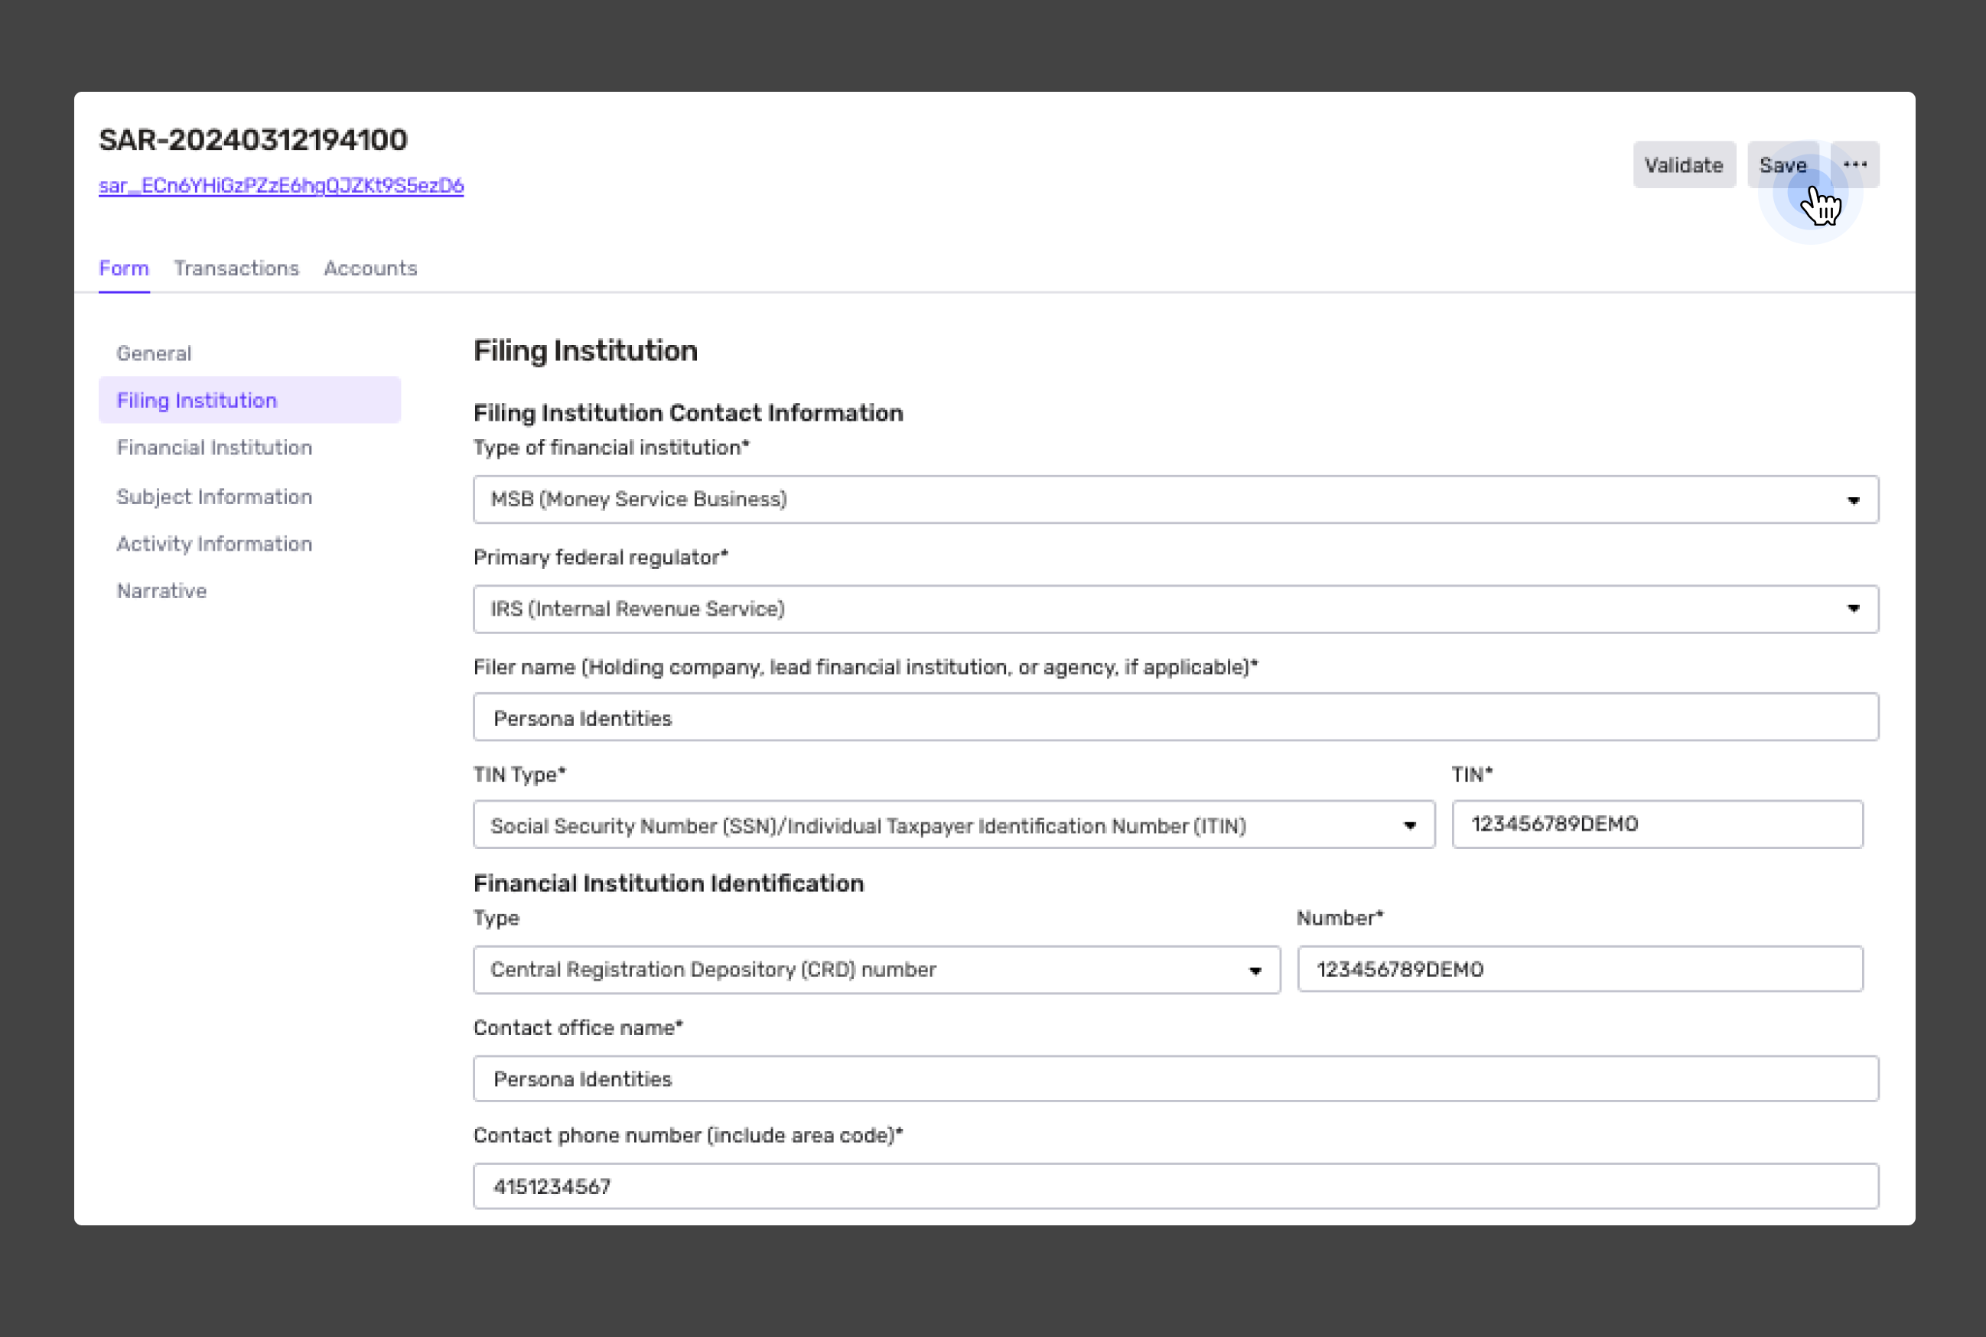Open the Activity Information section
The height and width of the screenshot is (1337, 1986).
(214, 543)
